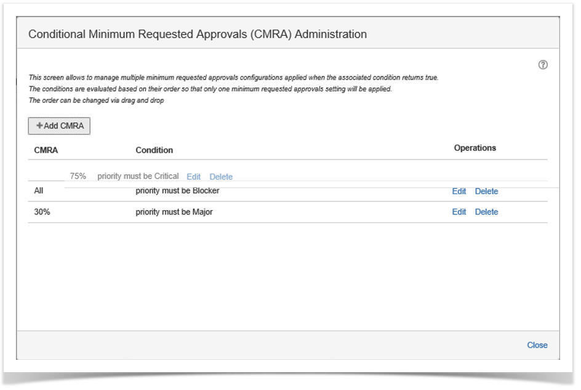Click the Operations column header
The width and height of the screenshot is (581, 390).
pyautogui.click(x=475, y=148)
